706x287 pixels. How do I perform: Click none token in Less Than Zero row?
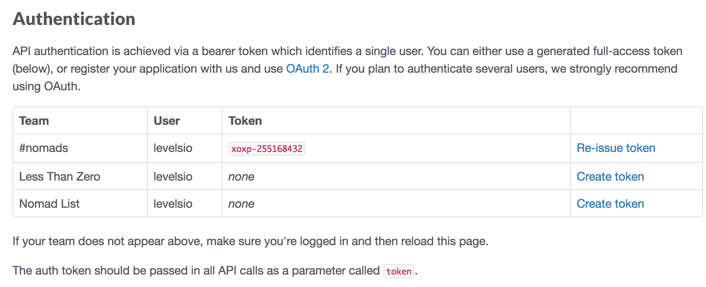point(241,177)
